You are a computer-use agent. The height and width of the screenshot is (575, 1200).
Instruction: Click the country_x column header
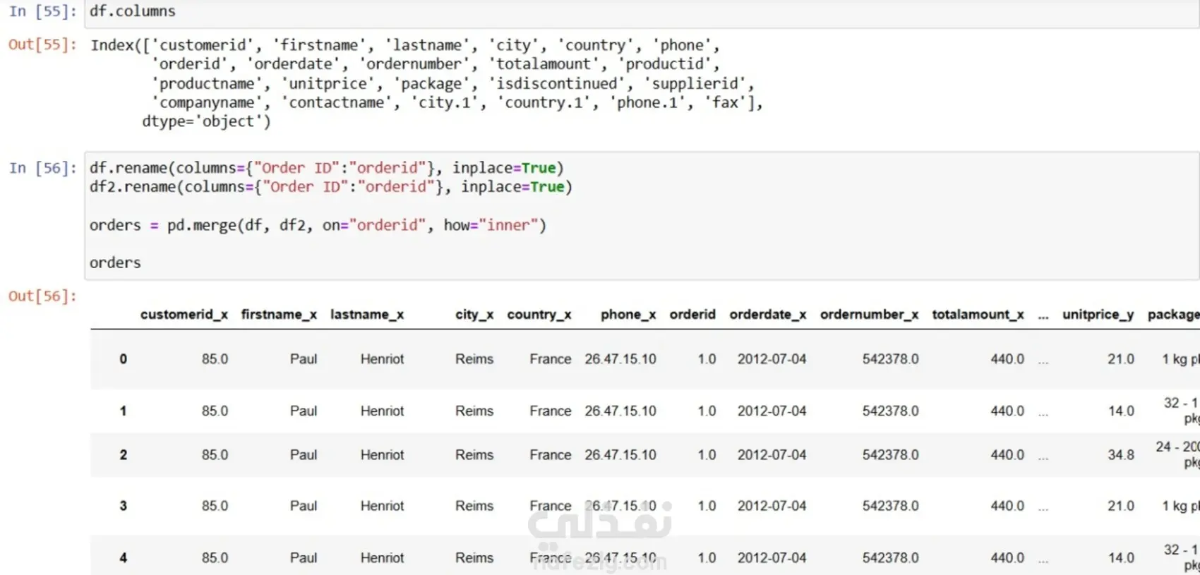tap(539, 315)
